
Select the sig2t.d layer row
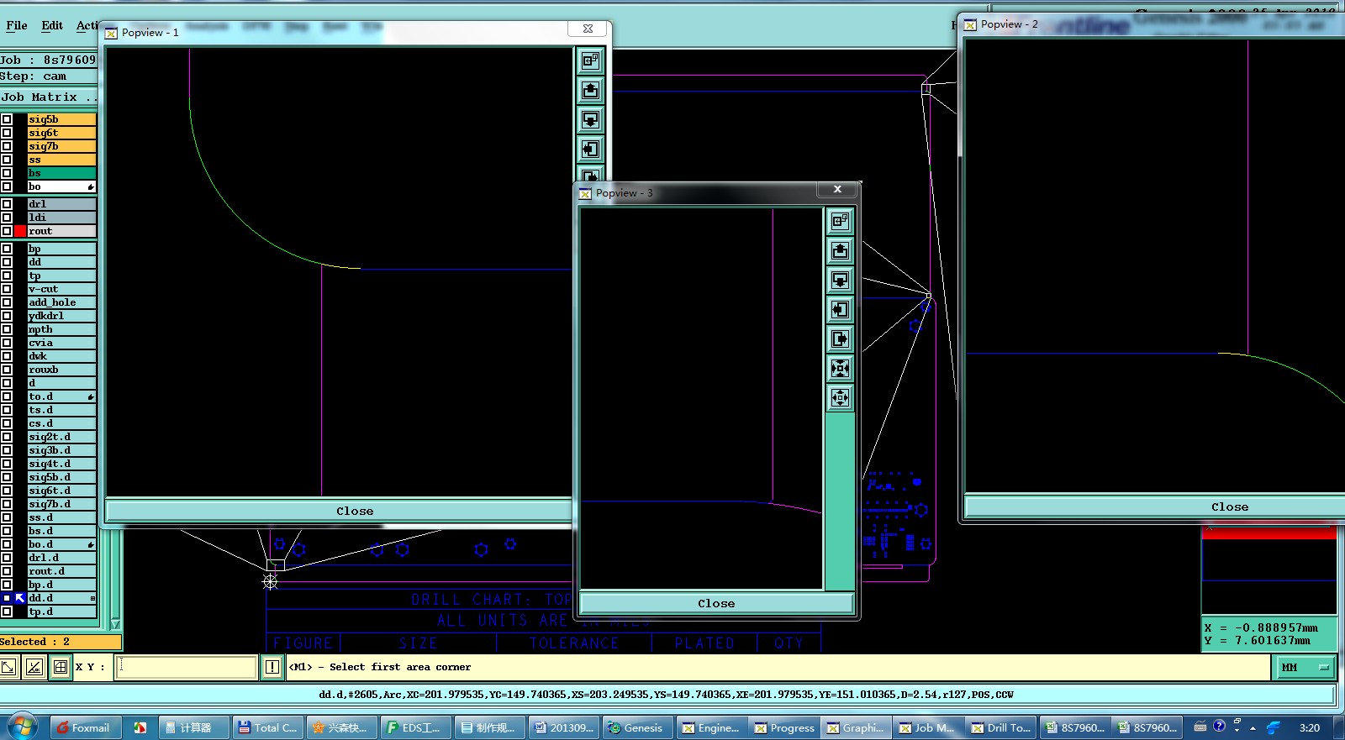click(62, 437)
